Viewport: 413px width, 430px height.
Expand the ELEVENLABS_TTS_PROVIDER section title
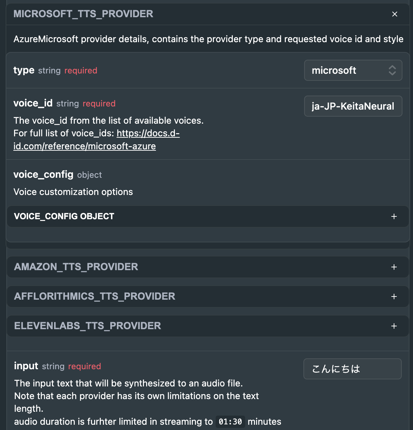click(87, 326)
